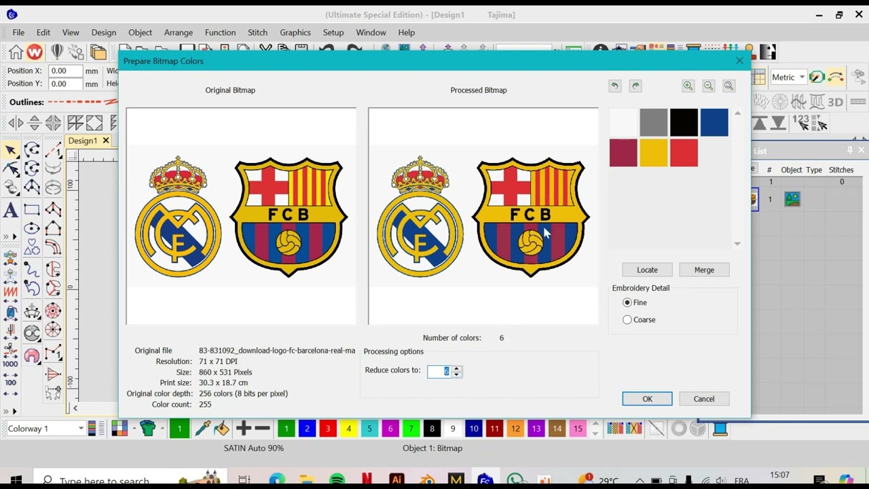The height and width of the screenshot is (489, 869).
Task: Open the Metric measurement units dropdown
Action: click(x=802, y=77)
